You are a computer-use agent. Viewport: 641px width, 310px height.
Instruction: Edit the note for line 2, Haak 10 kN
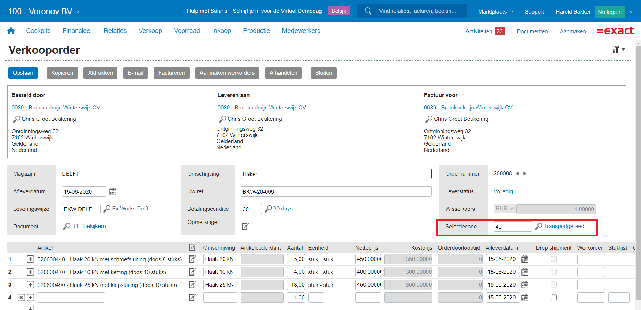pyautogui.click(x=192, y=272)
